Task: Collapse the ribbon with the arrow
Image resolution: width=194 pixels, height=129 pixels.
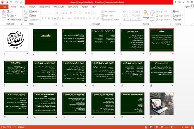Action: coord(192,24)
